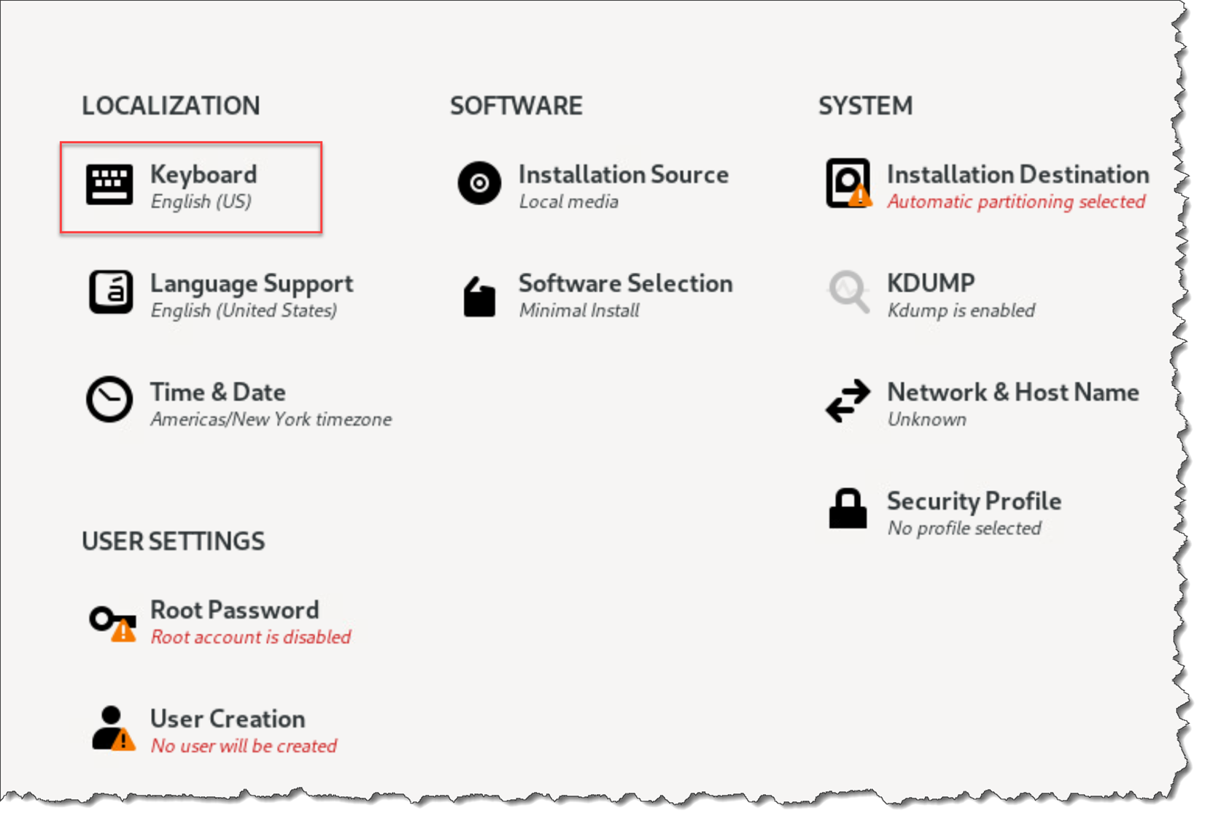Open Language Support configuration
1205x821 pixels.
(x=251, y=284)
